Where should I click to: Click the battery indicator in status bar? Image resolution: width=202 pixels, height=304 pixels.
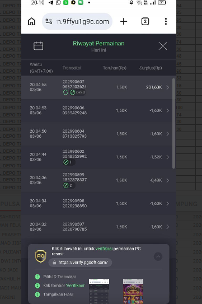(x=162, y=3)
